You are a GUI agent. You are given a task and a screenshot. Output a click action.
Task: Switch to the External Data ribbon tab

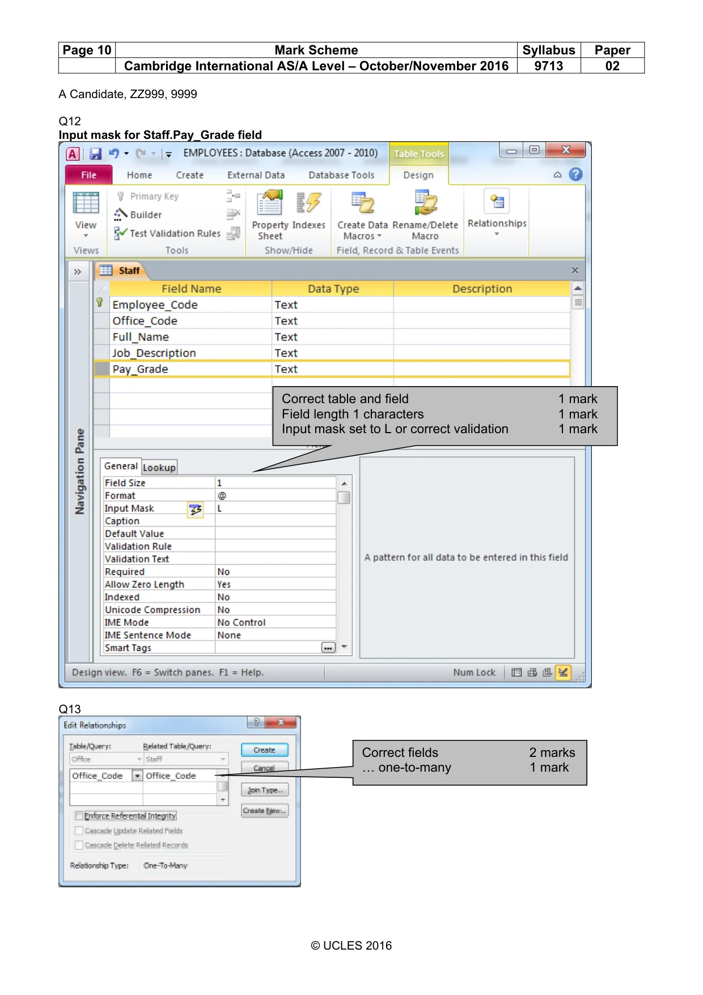(x=256, y=175)
